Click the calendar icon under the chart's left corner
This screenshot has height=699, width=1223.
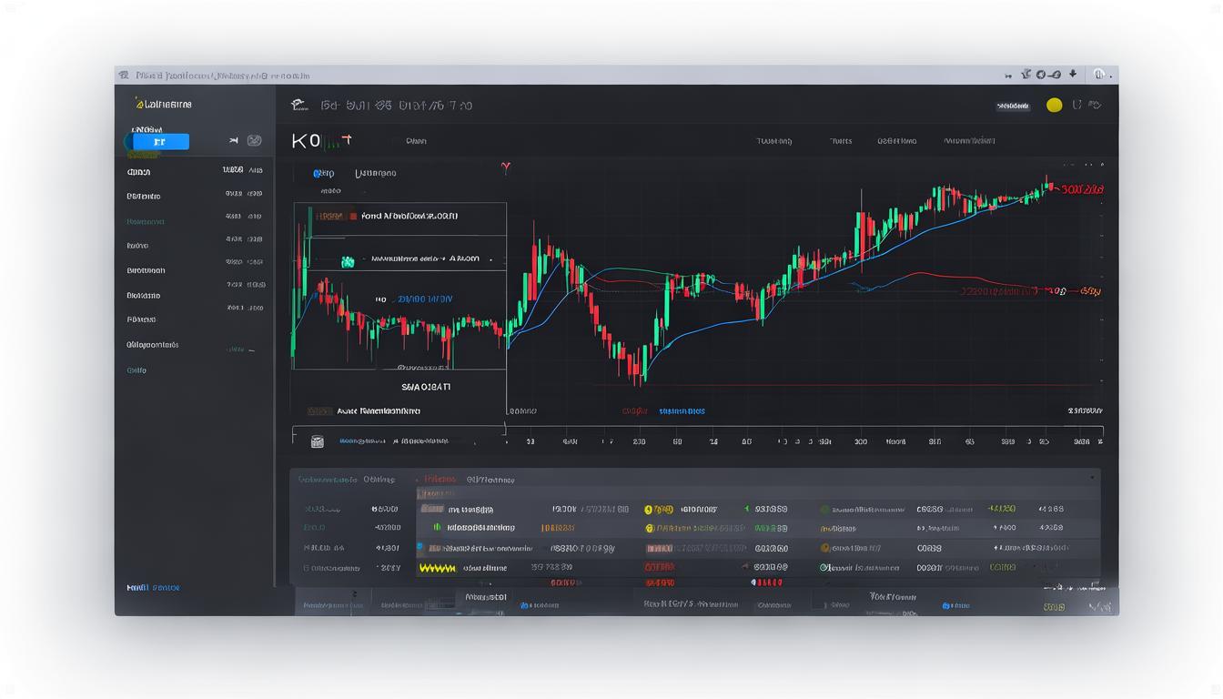(317, 441)
